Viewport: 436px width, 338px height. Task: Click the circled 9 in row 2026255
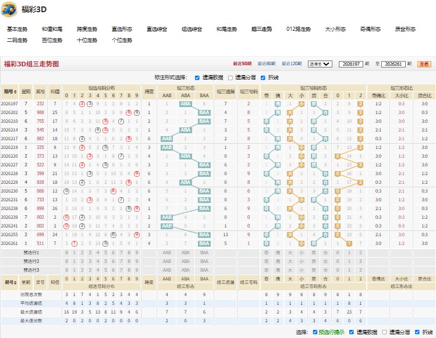(137, 234)
